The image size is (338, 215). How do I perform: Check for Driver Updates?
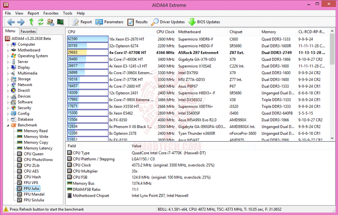[168, 22]
